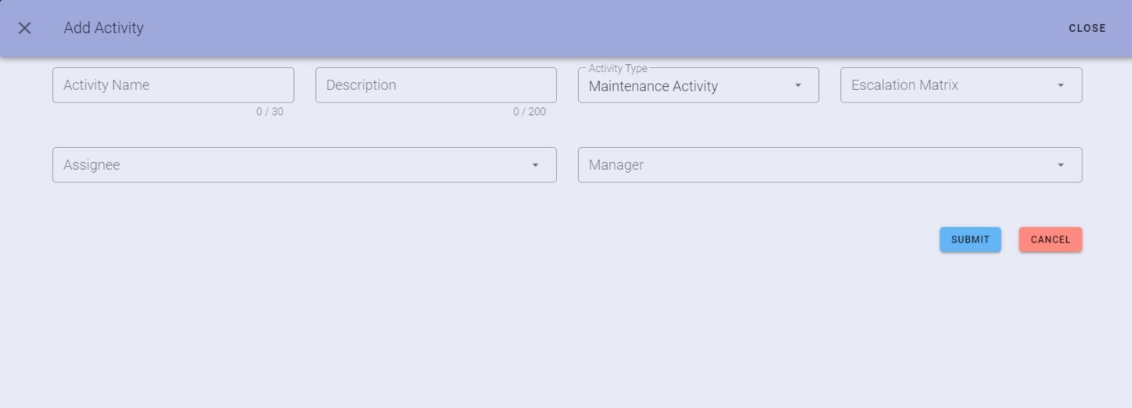Click the 0 / 30 character counter

pos(270,112)
